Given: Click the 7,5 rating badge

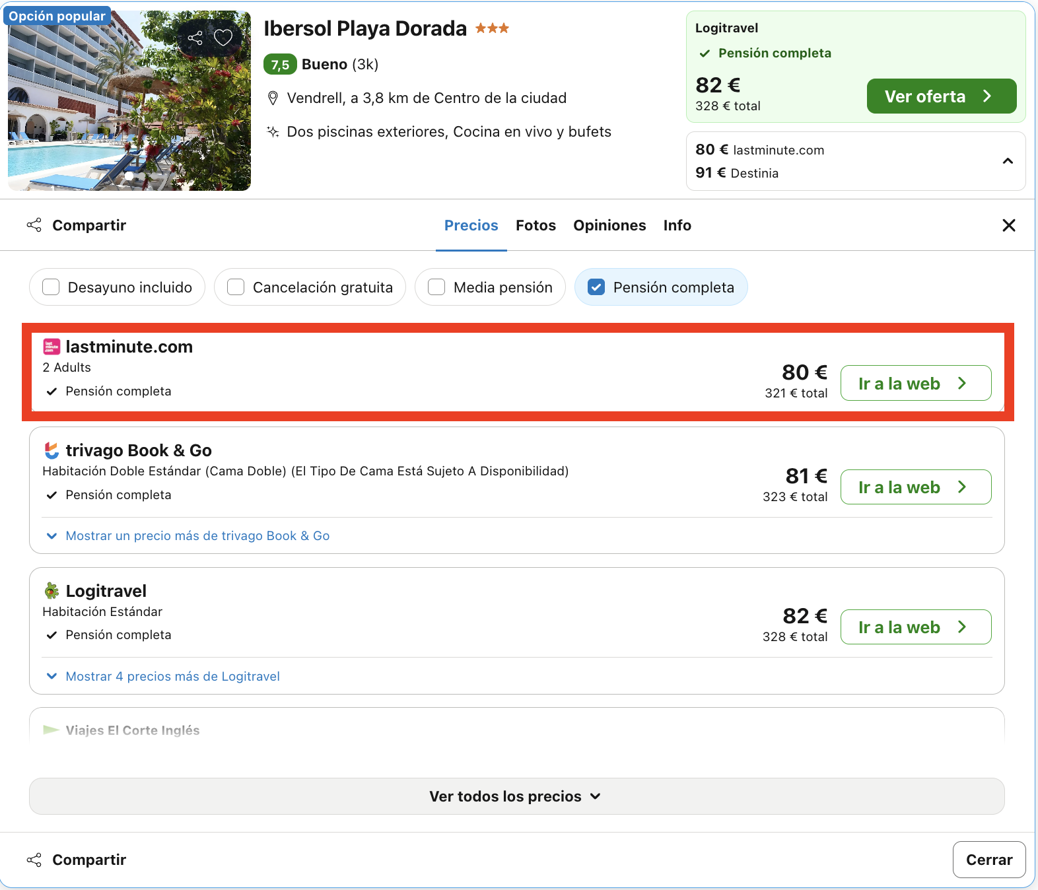Looking at the screenshot, I should pos(280,64).
